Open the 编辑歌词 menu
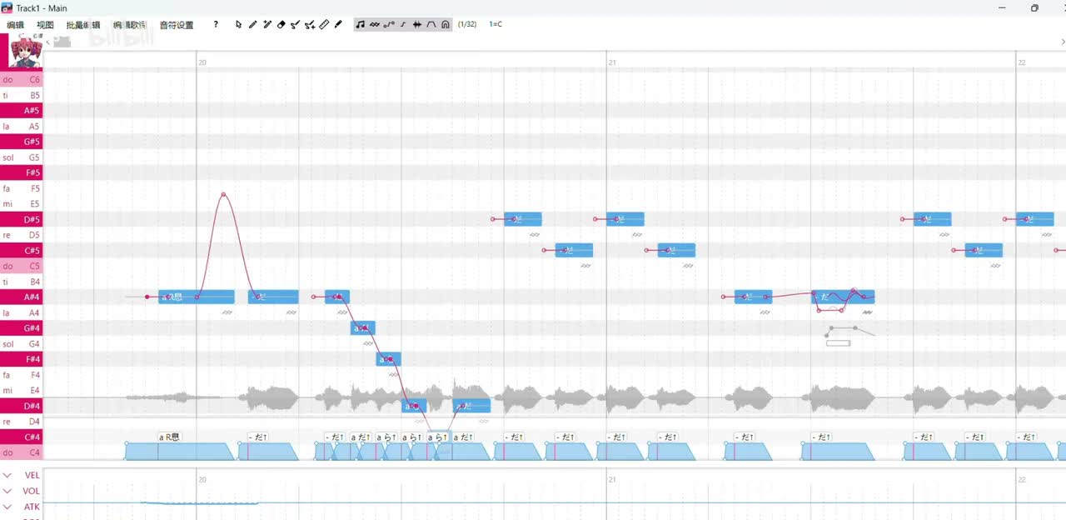 click(x=130, y=25)
